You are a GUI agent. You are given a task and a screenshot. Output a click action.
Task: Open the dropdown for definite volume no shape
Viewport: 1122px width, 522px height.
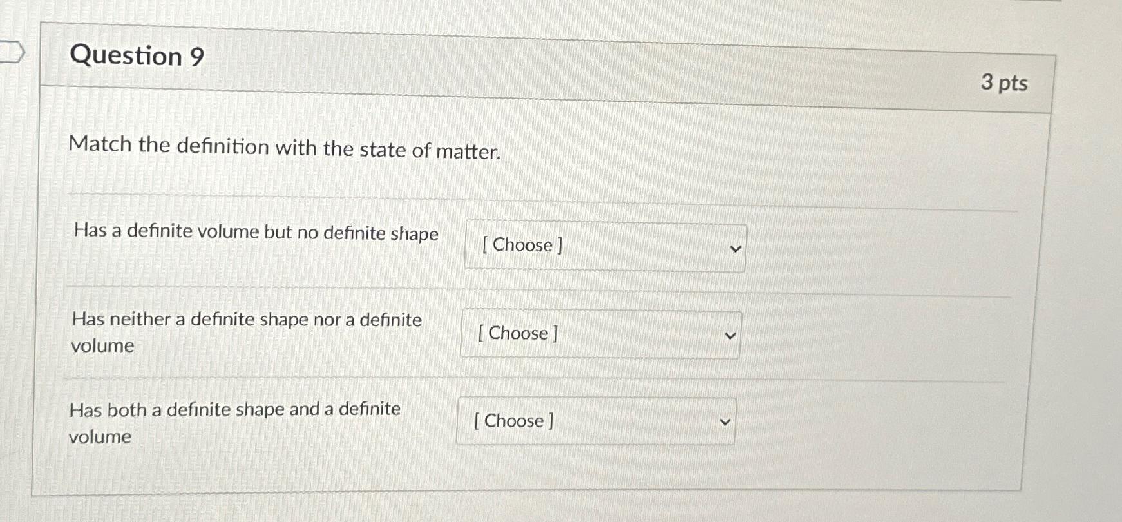(604, 246)
